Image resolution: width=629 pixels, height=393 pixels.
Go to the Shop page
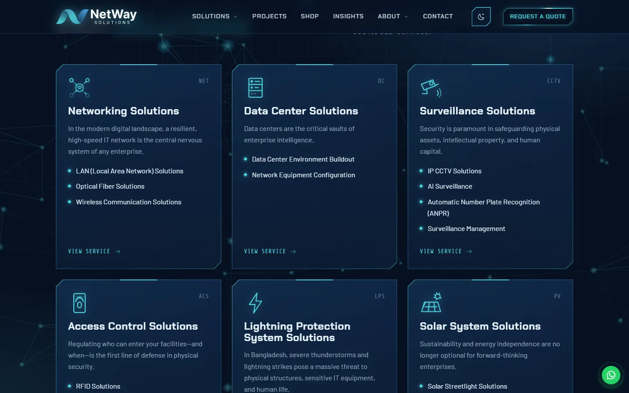(310, 17)
